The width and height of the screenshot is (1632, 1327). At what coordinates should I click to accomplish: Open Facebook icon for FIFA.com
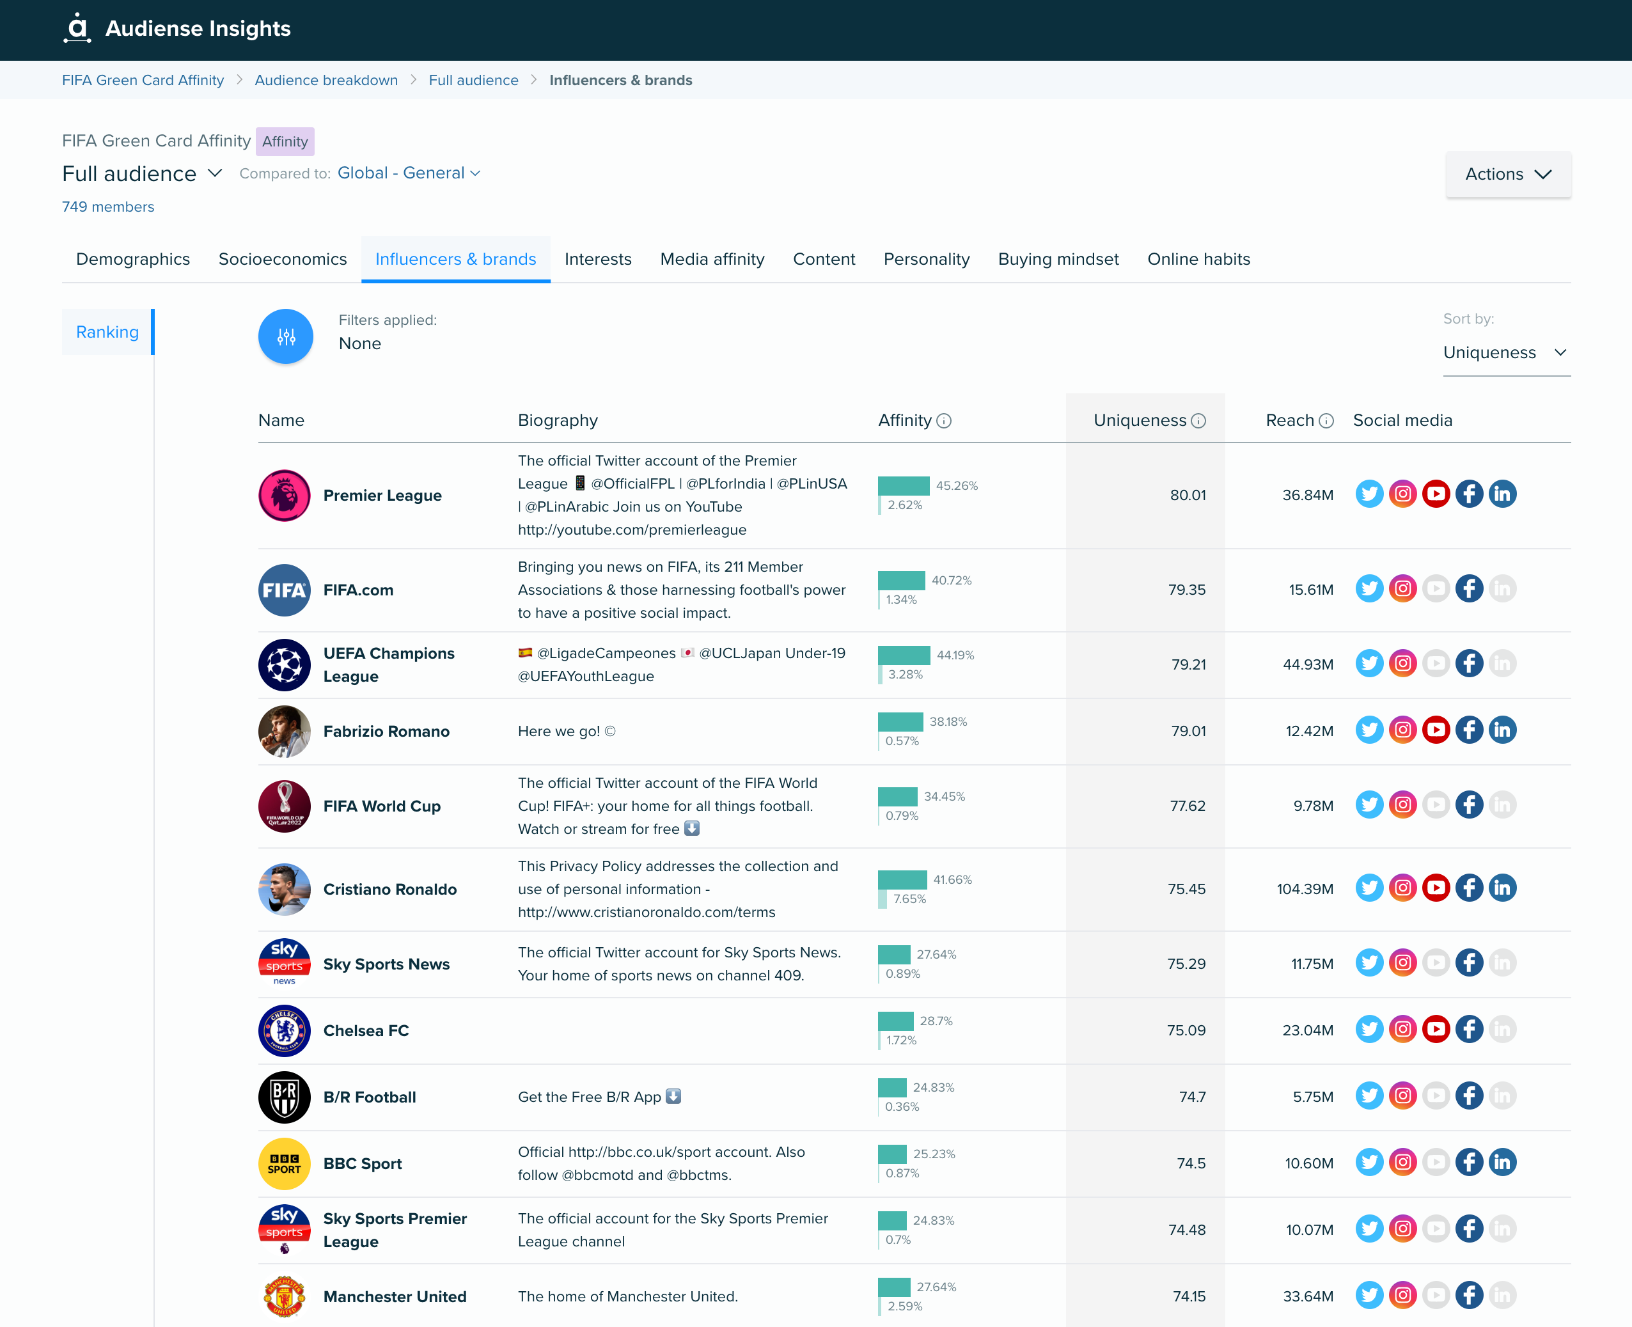coord(1469,588)
